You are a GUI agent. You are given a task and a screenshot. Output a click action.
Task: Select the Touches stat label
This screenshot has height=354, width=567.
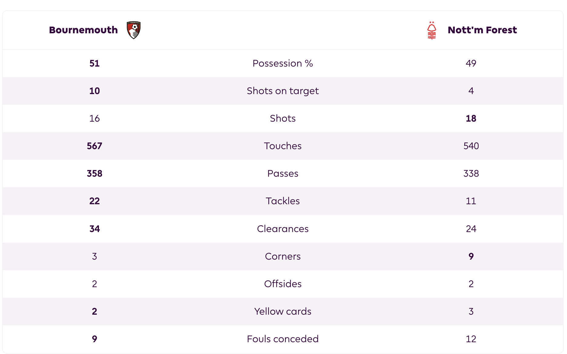283,146
